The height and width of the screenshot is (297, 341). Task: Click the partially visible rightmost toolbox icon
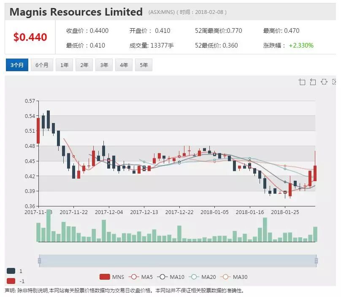coord(334,82)
